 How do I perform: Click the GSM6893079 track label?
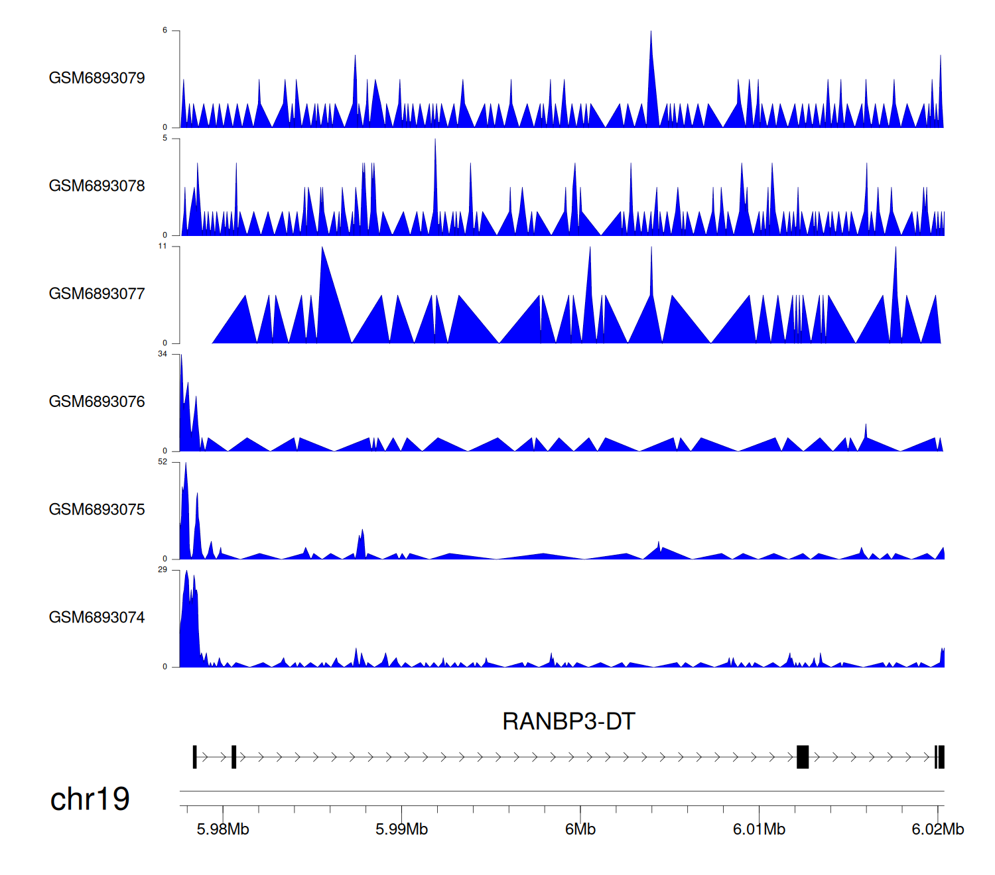click(x=97, y=78)
